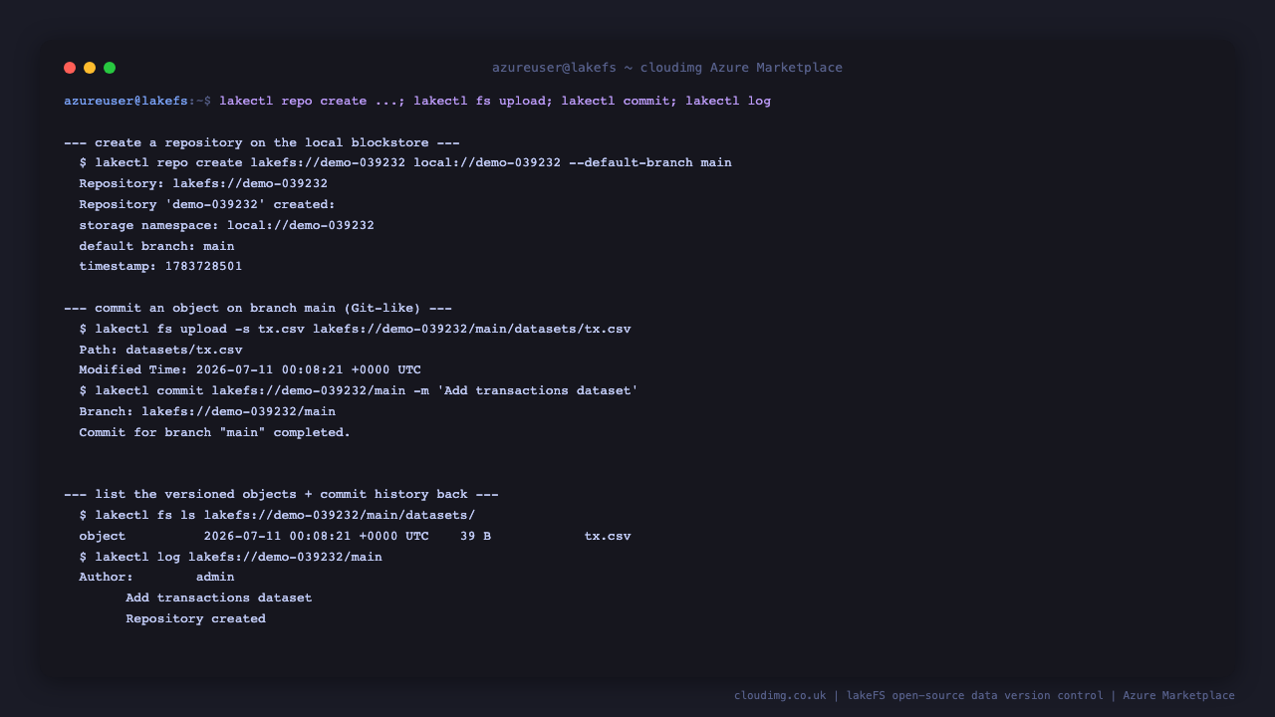The width and height of the screenshot is (1275, 717).
Task: Click the line 'Modified Time: 2026-07-11 00:08:21 +0000 UTC'
Action: (x=250, y=369)
